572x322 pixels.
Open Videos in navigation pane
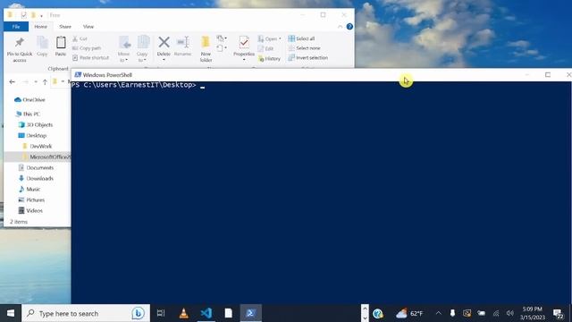pyautogui.click(x=30, y=210)
